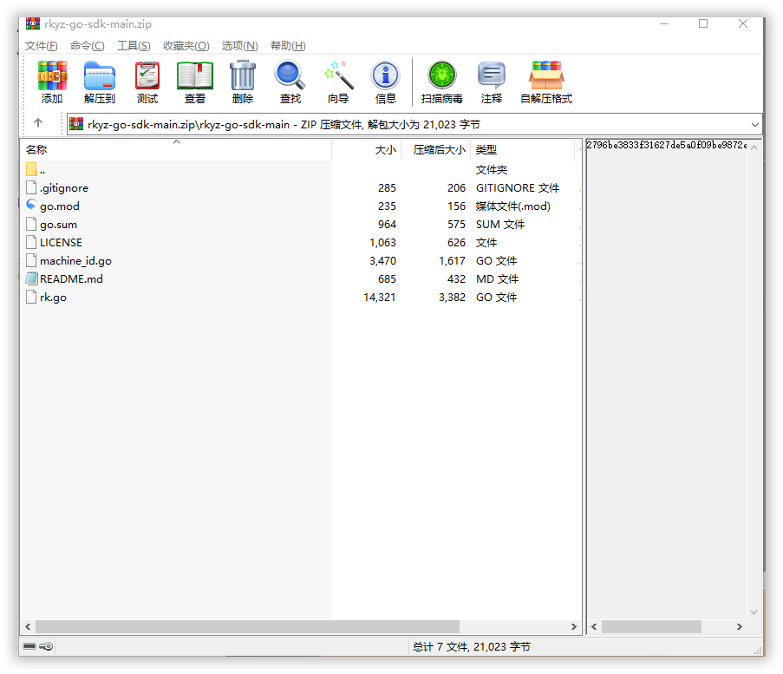Click the GITIGNORE 文件 type cell

(x=518, y=188)
